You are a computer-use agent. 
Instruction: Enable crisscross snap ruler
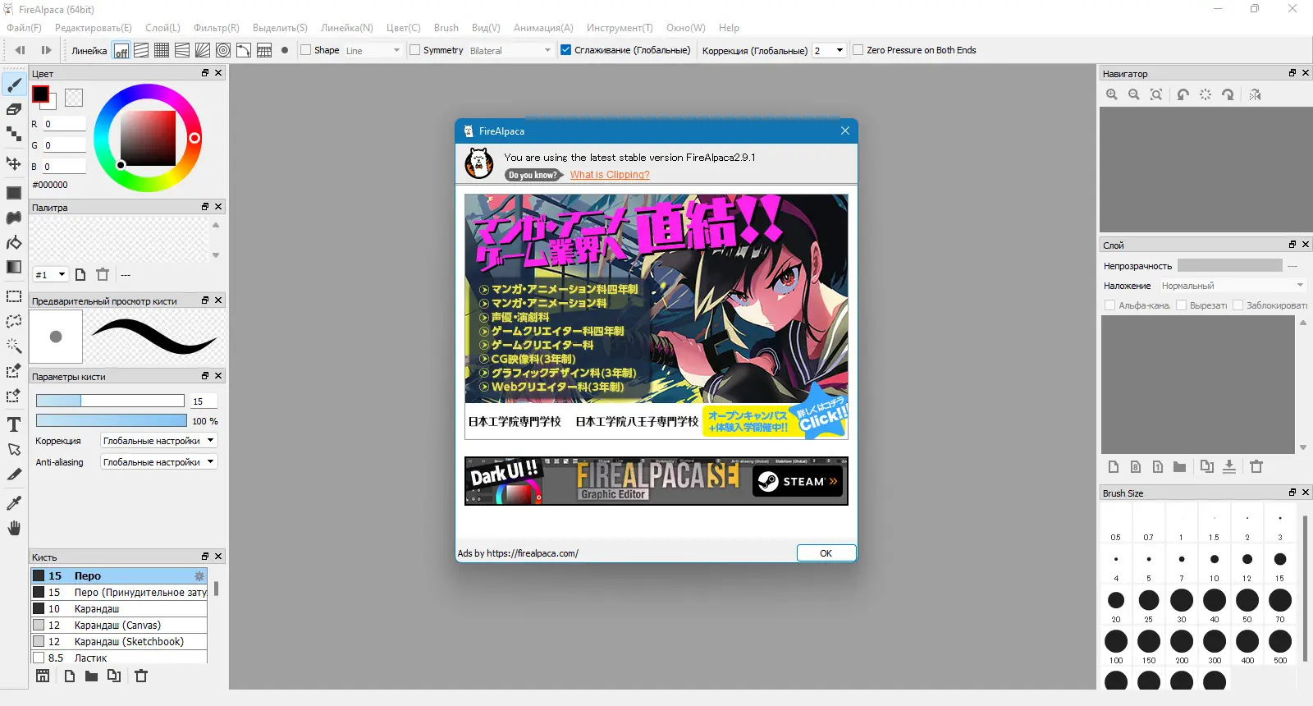[x=162, y=50]
